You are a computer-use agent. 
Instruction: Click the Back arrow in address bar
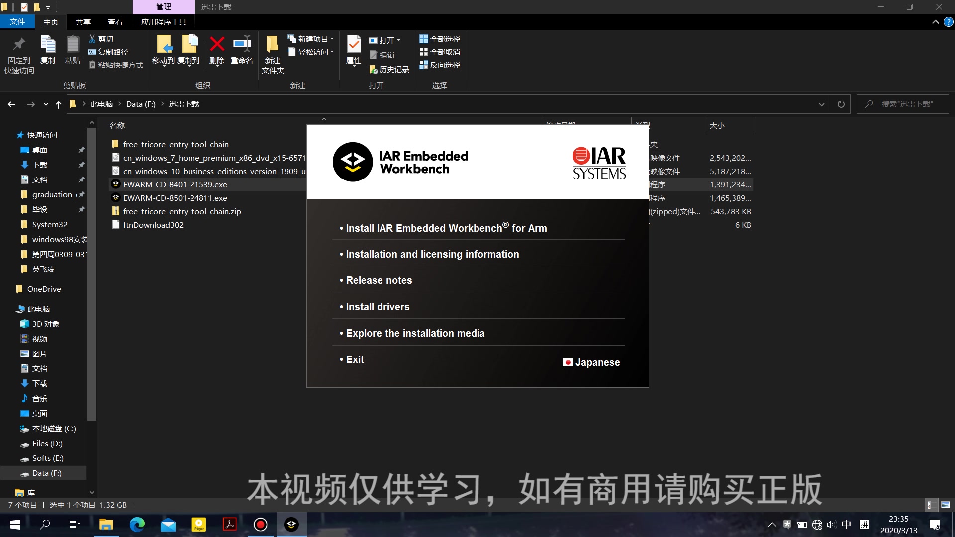[x=11, y=104]
